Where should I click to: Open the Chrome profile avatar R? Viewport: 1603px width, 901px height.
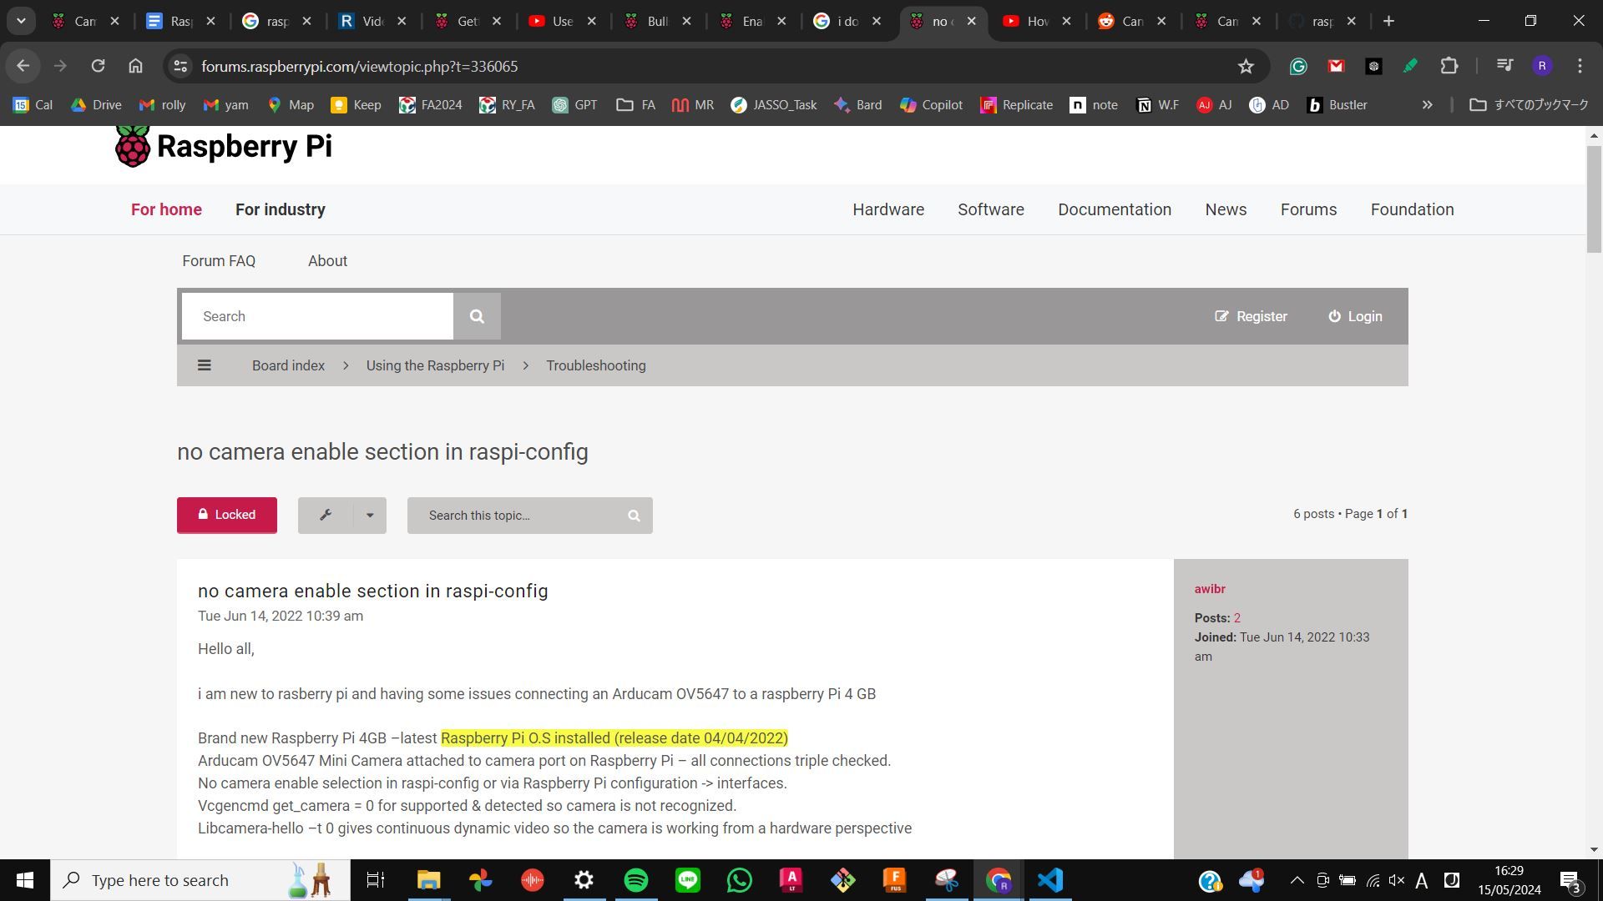click(1542, 66)
